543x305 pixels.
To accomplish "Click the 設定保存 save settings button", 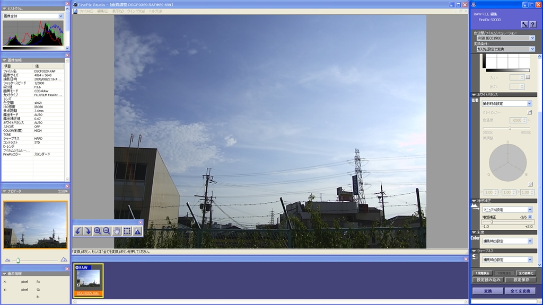I will [x=521, y=280].
